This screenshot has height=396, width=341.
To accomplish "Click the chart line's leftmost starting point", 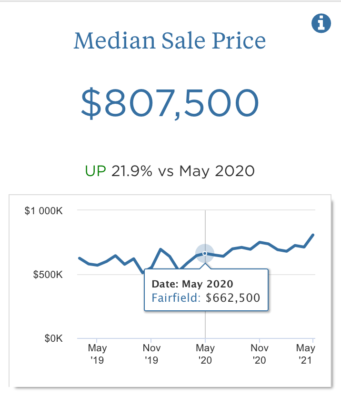I will click(79, 258).
